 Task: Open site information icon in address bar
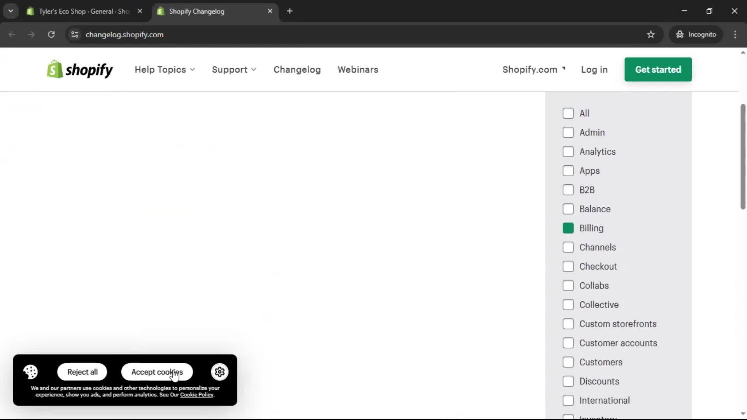(75, 35)
